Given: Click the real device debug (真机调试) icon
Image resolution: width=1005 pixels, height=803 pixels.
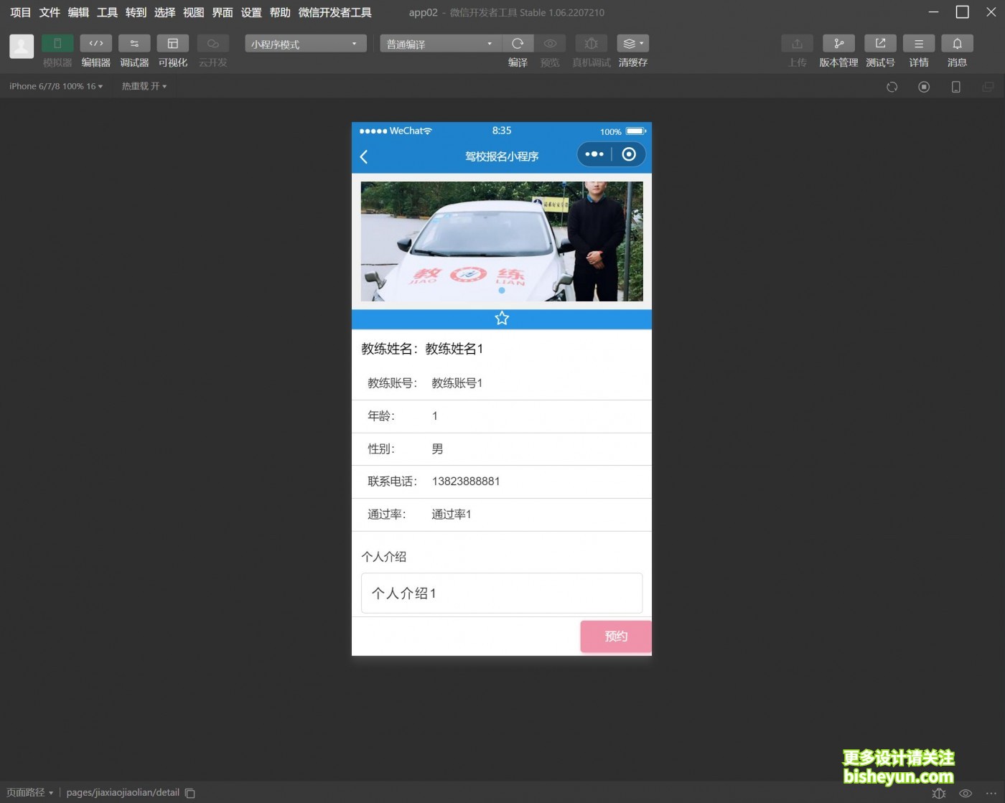Looking at the screenshot, I should point(592,44).
